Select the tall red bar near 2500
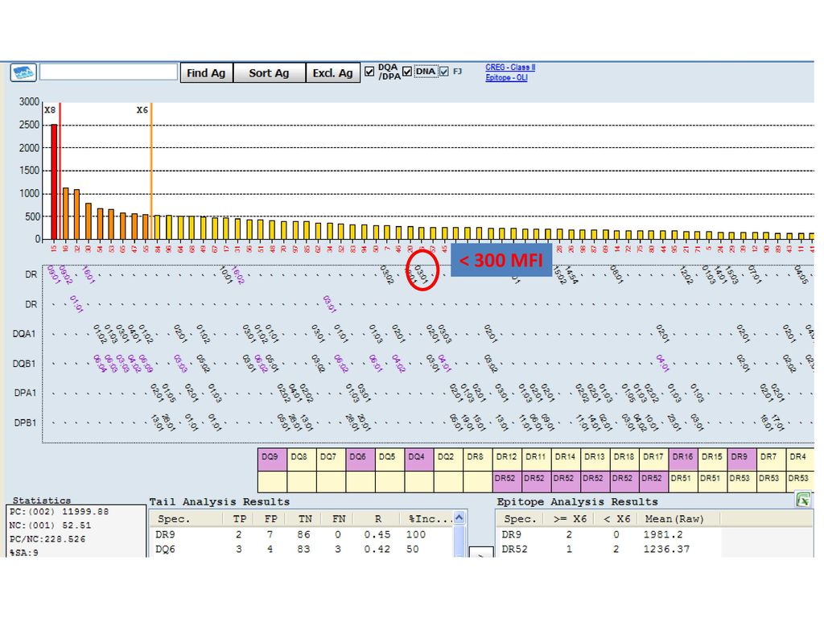 click(x=54, y=182)
